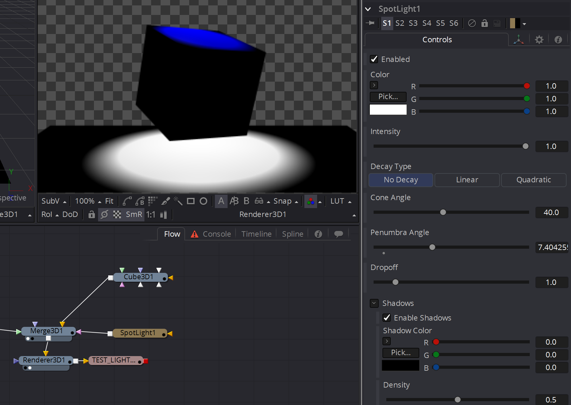Click the save/cache disk icon in SpotLight1 header
571x405 pixels.
click(497, 23)
